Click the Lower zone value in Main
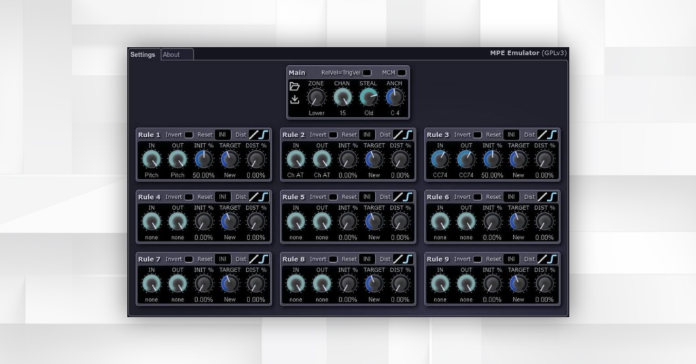 [317, 113]
